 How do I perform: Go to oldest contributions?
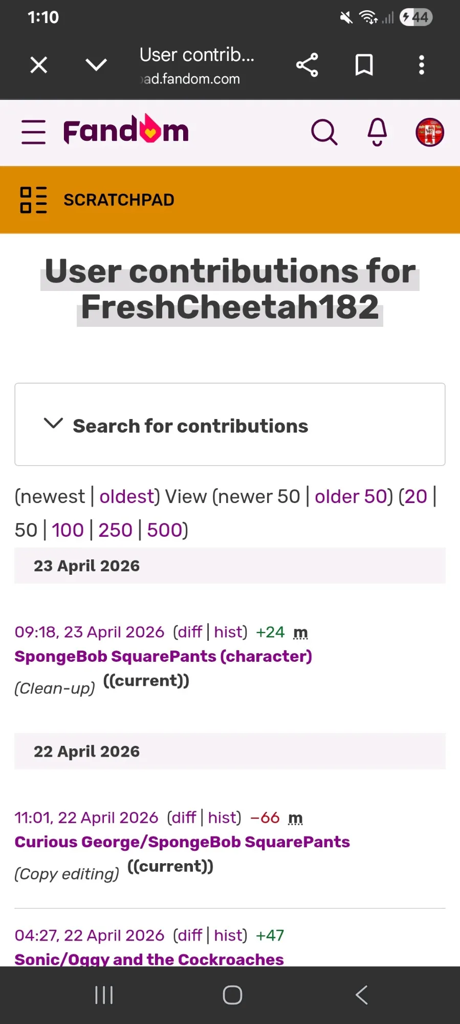pyautogui.click(x=126, y=496)
